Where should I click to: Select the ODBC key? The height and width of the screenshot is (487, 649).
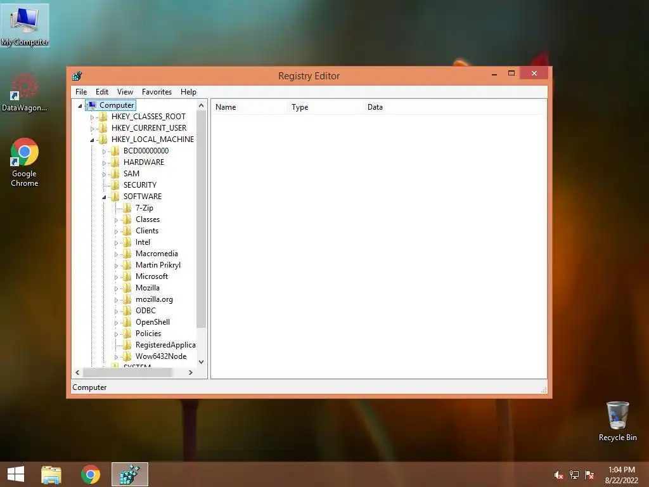click(x=146, y=311)
